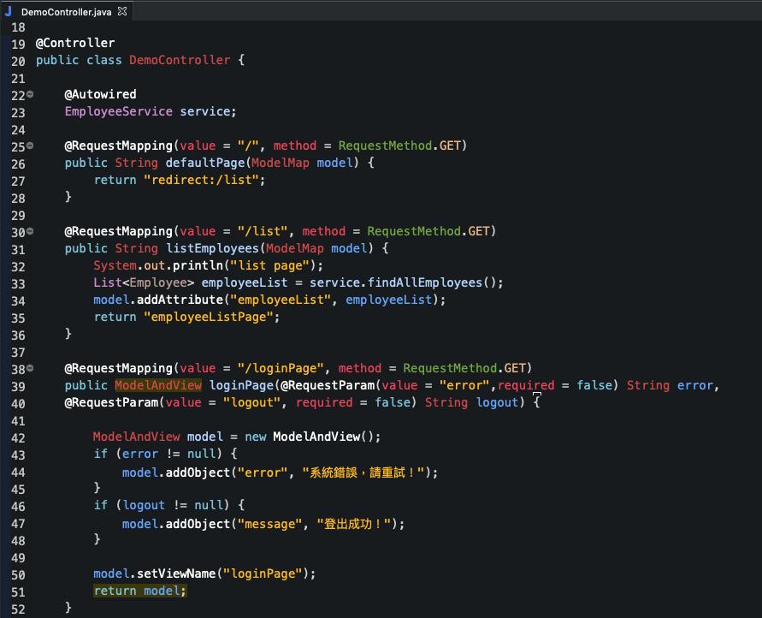762x618 pixels.
Task: Click the listEmployees method name
Action: 212,248
